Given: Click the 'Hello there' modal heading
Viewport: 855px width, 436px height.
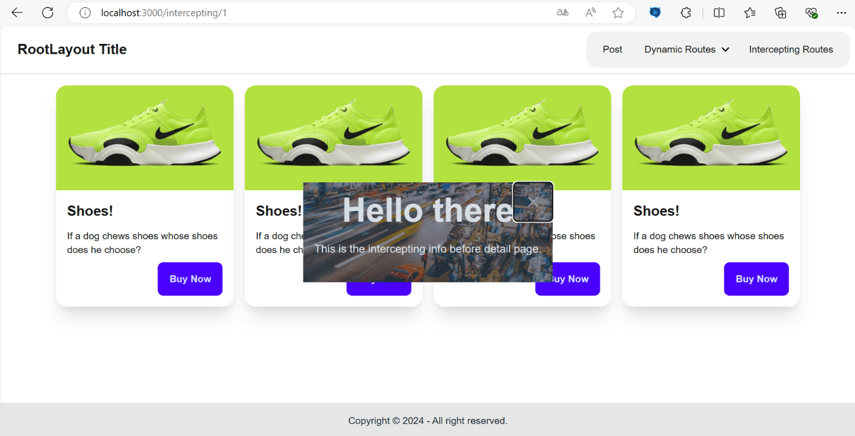Looking at the screenshot, I should click(428, 210).
